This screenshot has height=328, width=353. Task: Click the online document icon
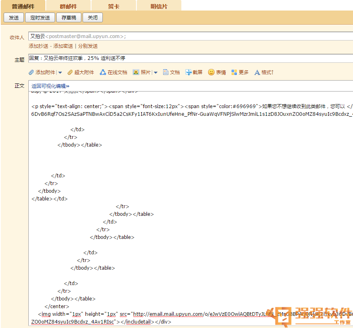pos(103,72)
